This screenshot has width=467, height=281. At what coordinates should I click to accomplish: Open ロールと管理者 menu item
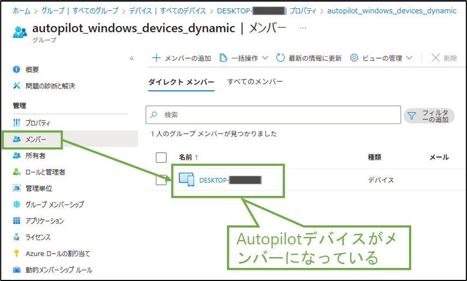[x=45, y=172]
